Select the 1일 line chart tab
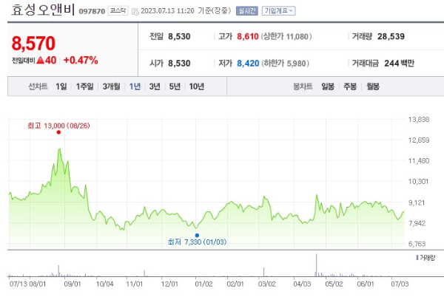This screenshot has height=297, width=444. point(61,86)
